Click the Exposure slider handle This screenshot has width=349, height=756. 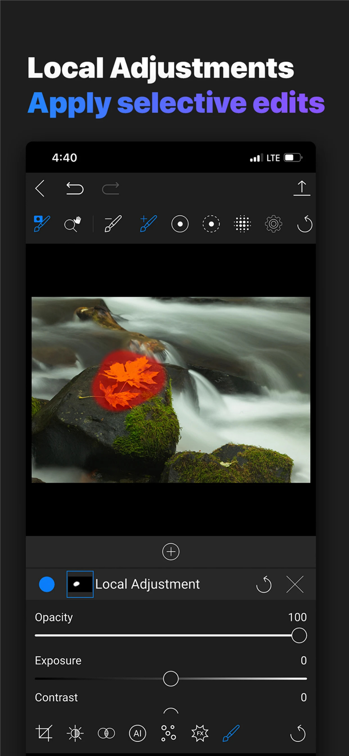[x=171, y=678]
